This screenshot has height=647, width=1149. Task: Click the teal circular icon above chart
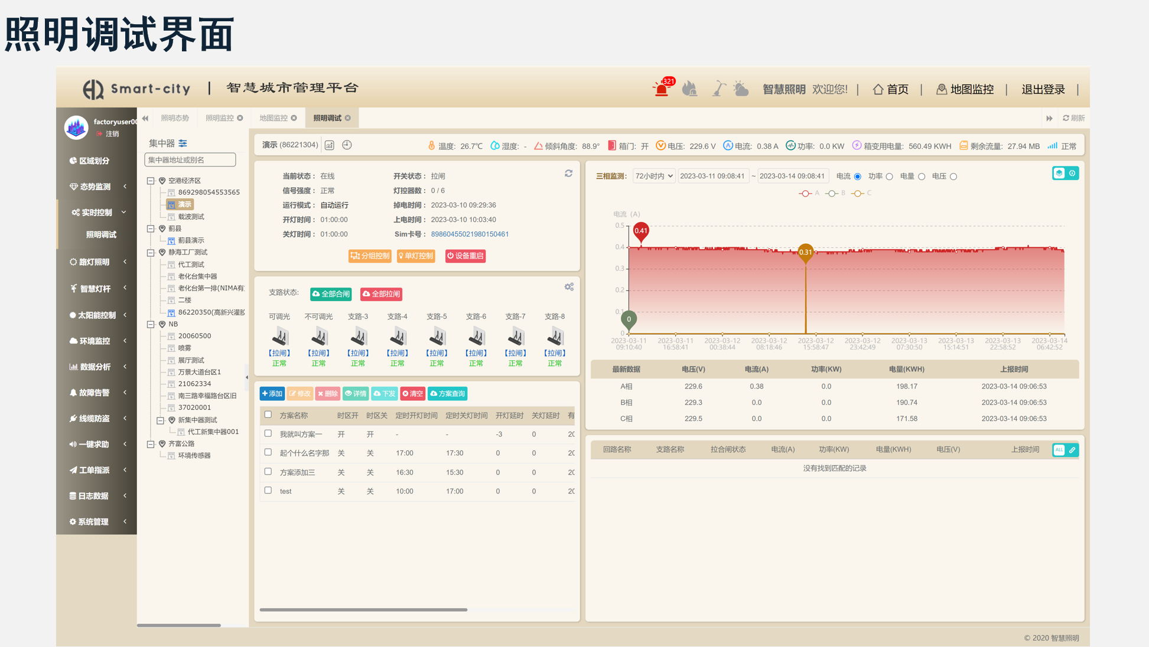coord(1072,173)
